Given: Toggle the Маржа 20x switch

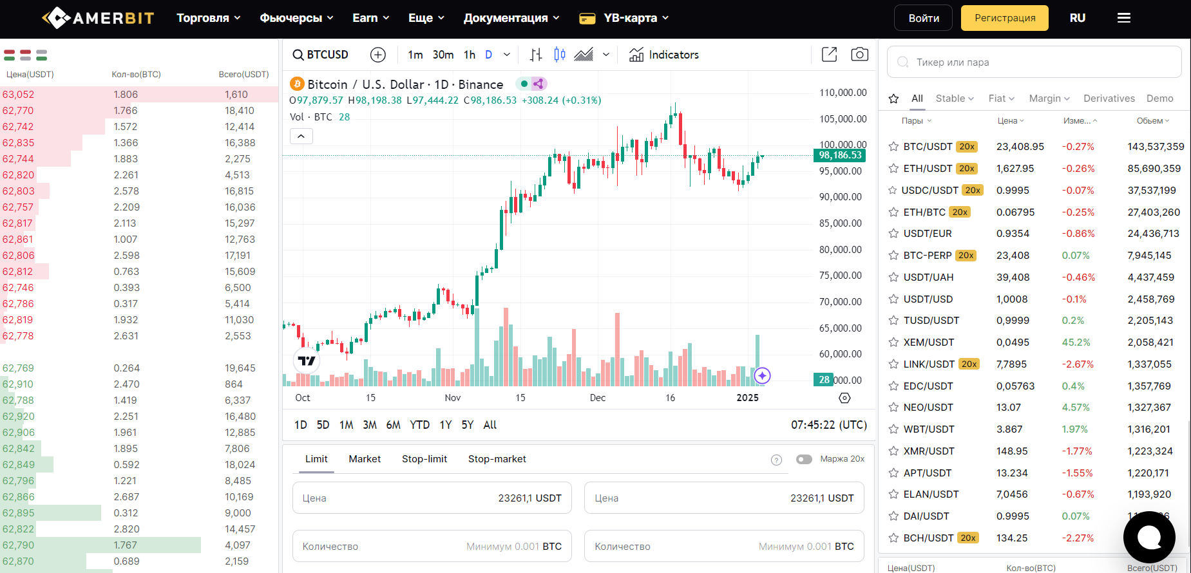Looking at the screenshot, I should click(x=804, y=459).
